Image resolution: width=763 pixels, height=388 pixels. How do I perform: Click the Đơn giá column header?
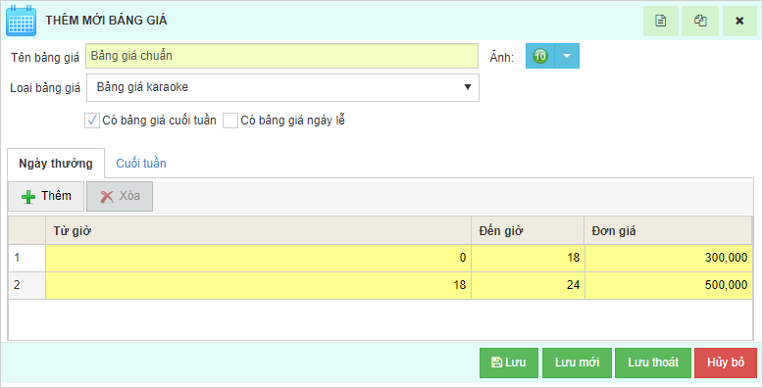click(668, 230)
